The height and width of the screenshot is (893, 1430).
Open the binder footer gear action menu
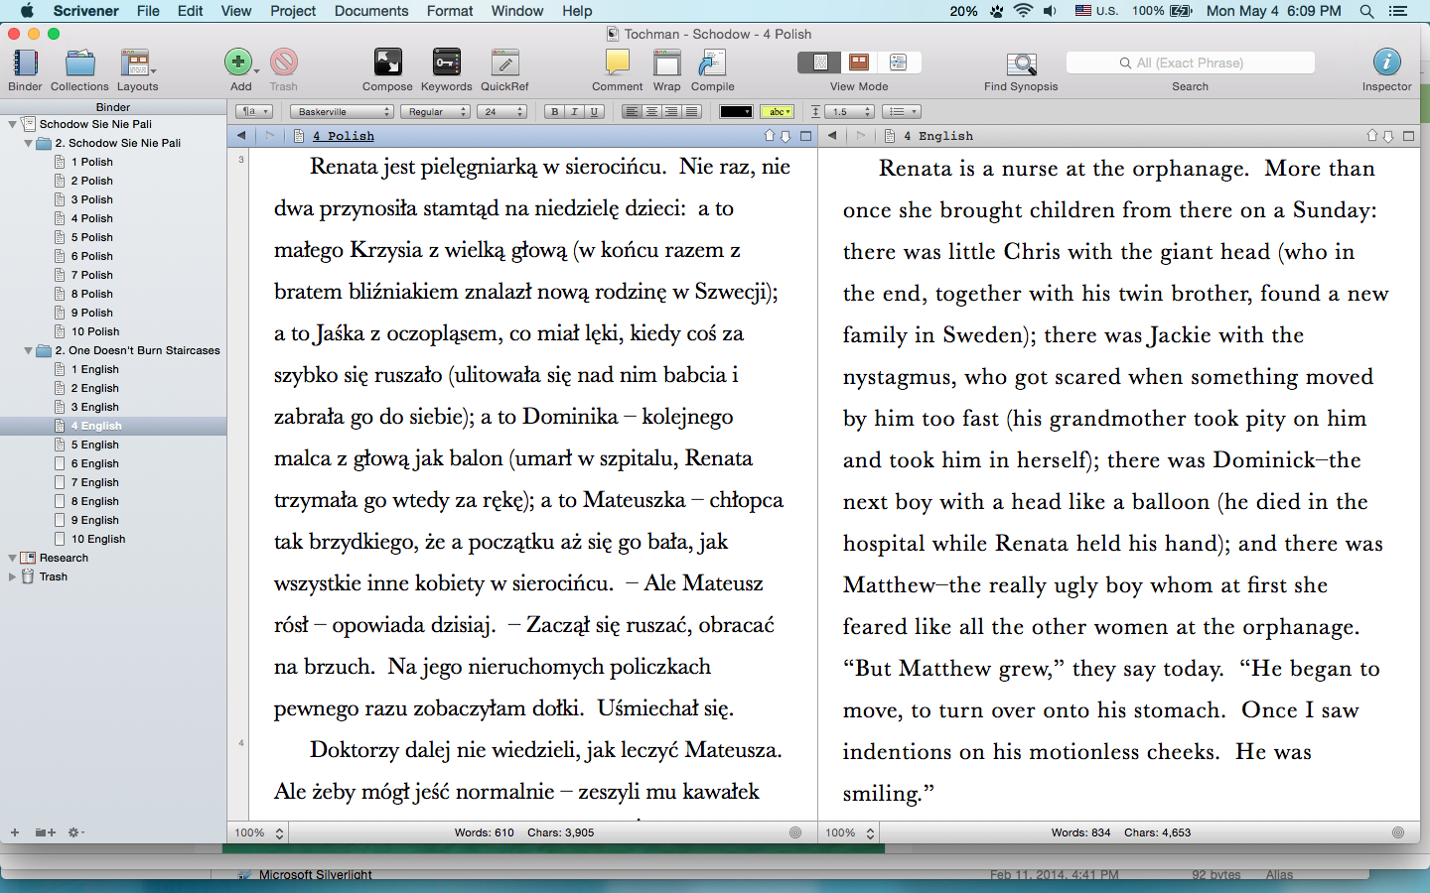tap(74, 832)
